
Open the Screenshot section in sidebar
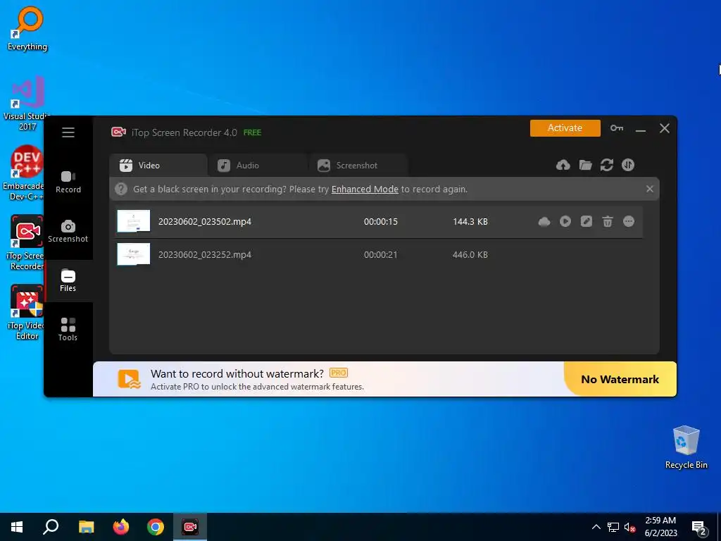coord(68,231)
